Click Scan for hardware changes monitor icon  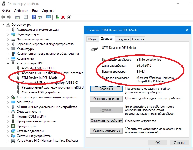click(49, 17)
